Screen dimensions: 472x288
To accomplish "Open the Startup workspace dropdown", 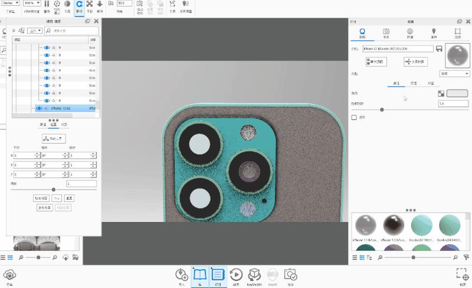I will [11, 3].
